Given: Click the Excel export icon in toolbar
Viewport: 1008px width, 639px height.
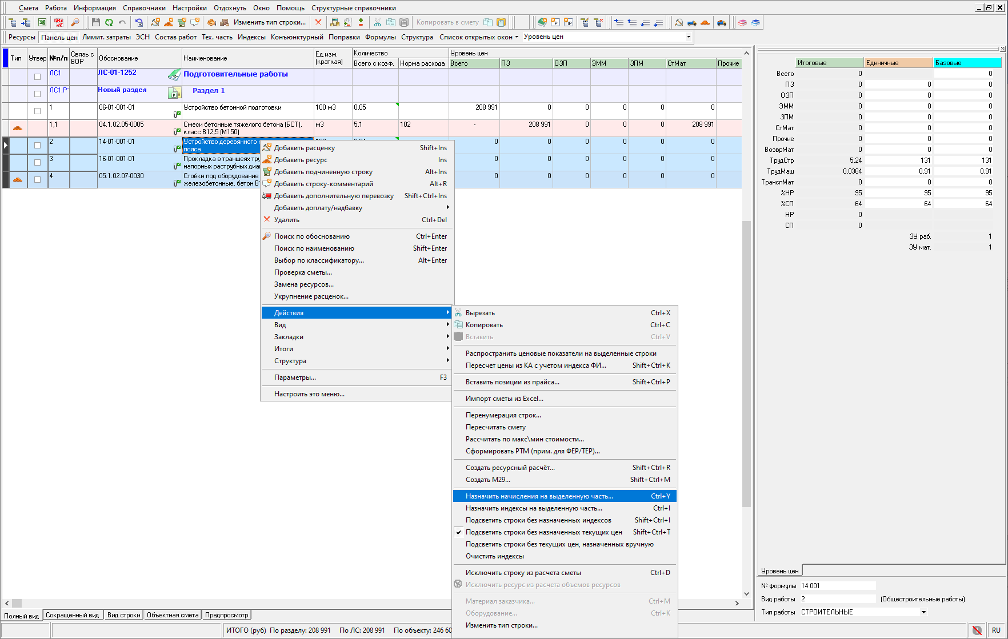Looking at the screenshot, I should 42,22.
